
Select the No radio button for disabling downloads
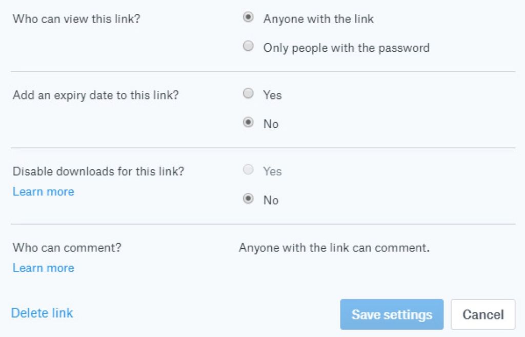tap(248, 199)
